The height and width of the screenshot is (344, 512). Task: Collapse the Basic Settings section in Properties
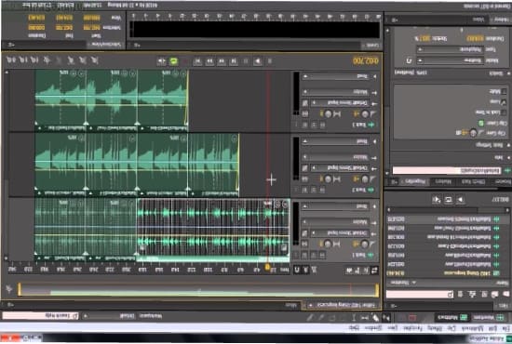[508, 145]
